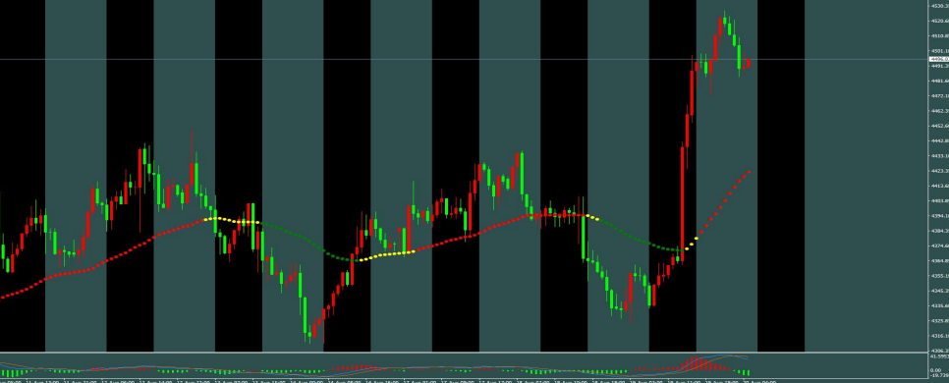Viewport: 949px width, 383px height.
Task: Click the leftmost date label on time axis
Action: pyautogui.click(x=10, y=381)
